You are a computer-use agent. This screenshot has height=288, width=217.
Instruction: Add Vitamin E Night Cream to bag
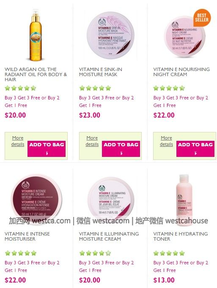195,149
